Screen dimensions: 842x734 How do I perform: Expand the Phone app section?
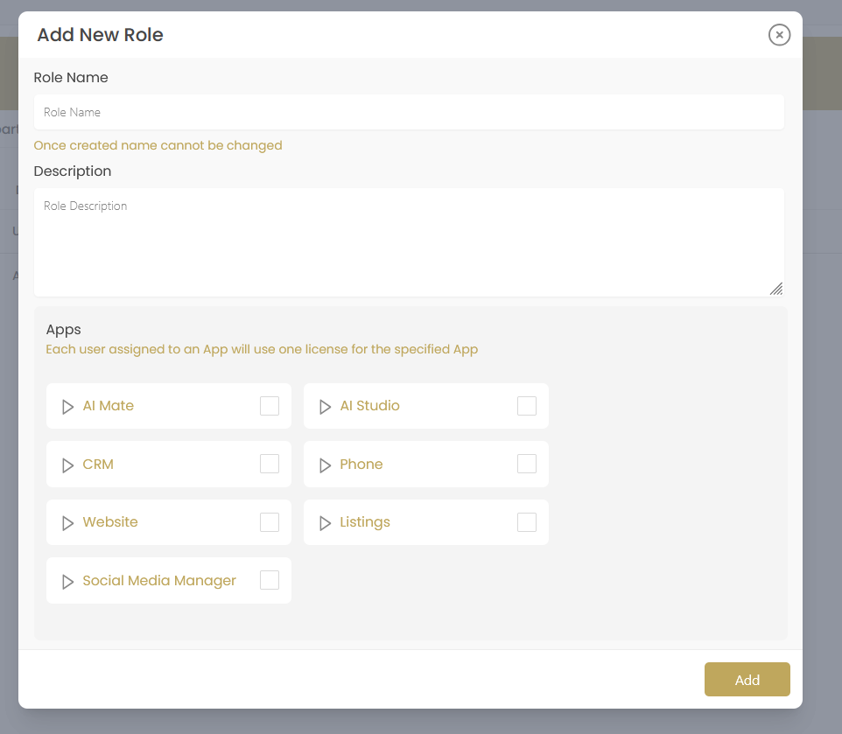[325, 464]
